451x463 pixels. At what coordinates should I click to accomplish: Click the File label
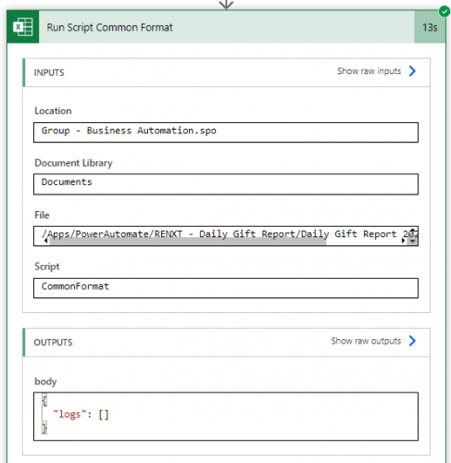point(42,215)
